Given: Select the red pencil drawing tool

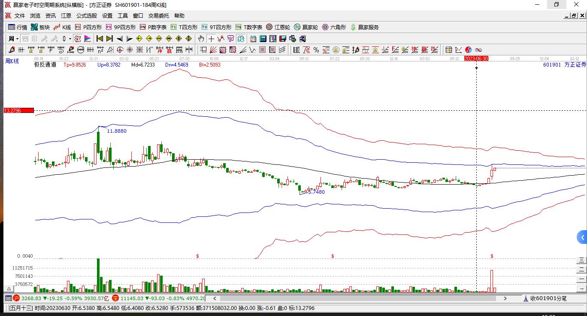Looking at the screenshot, I should (12, 50).
